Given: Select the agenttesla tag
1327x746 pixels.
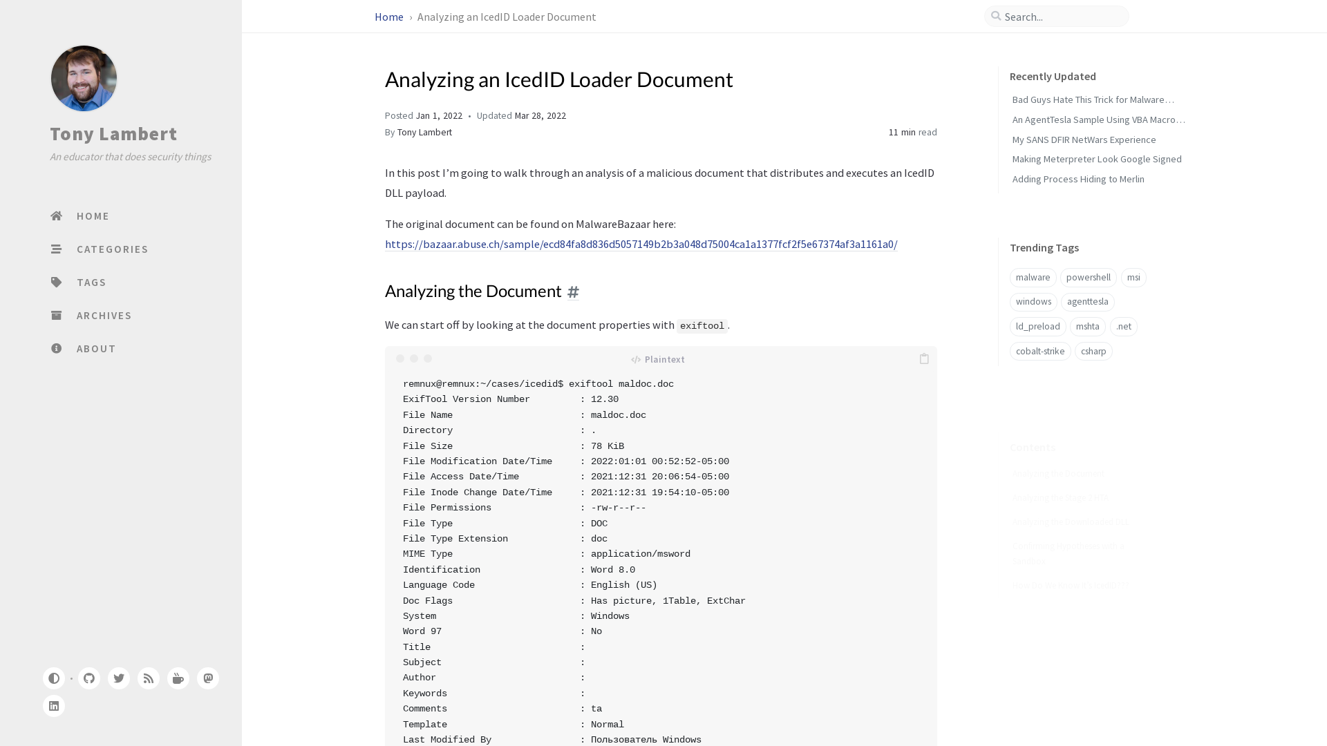Looking at the screenshot, I should click(1088, 302).
